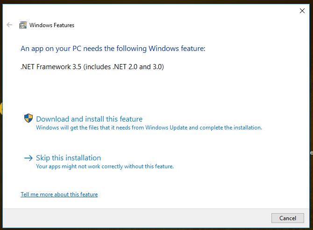Close the Windows Features dialog with X

pyautogui.click(x=302, y=11)
